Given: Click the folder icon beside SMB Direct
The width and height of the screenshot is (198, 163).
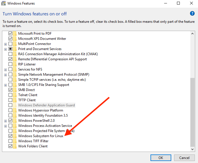Looking at the screenshot, I should coord(15,90).
